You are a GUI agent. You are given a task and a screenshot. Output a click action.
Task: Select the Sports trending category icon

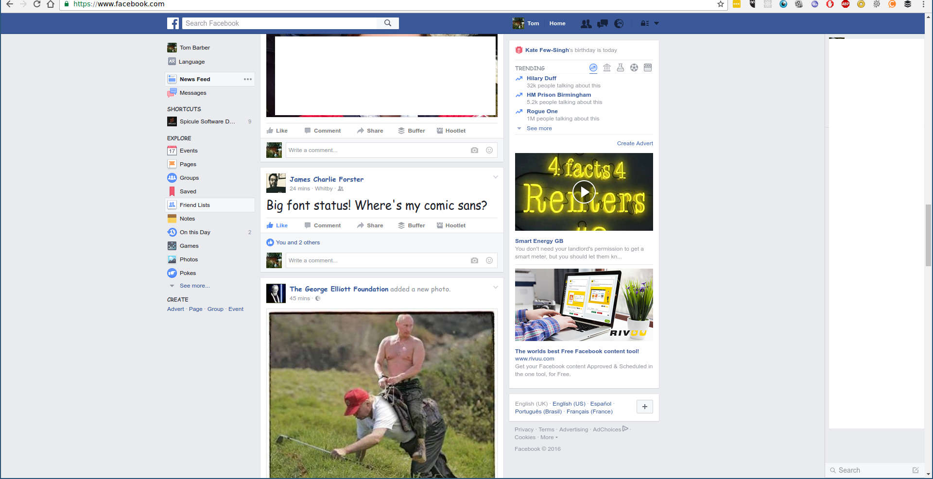coord(634,68)
